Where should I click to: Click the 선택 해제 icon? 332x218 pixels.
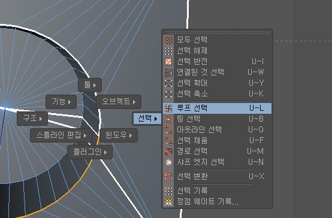tap(168, 50)
